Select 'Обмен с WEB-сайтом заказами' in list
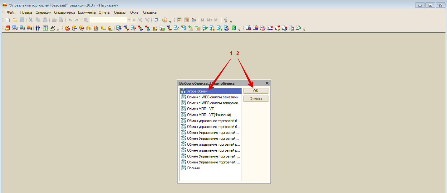 [x=212, y=97]
